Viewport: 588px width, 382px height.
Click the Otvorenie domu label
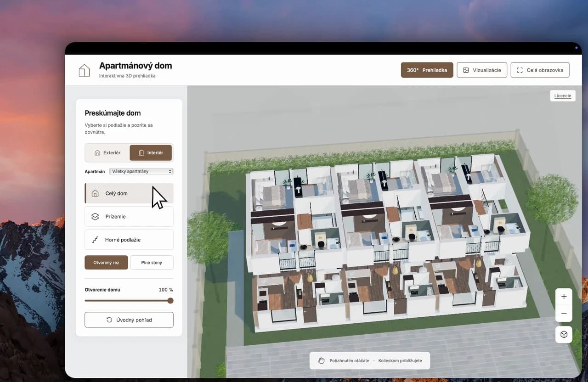pyautogui.click(x=102, y=290)
